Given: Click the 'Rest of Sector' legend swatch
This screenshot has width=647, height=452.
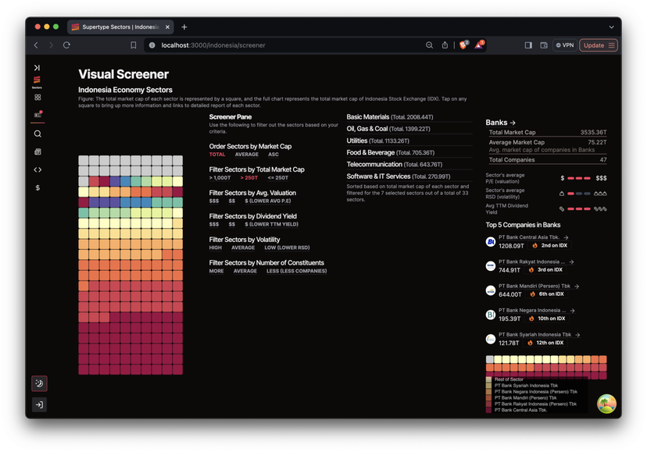Looking at the screenshot, I should 488,379.
